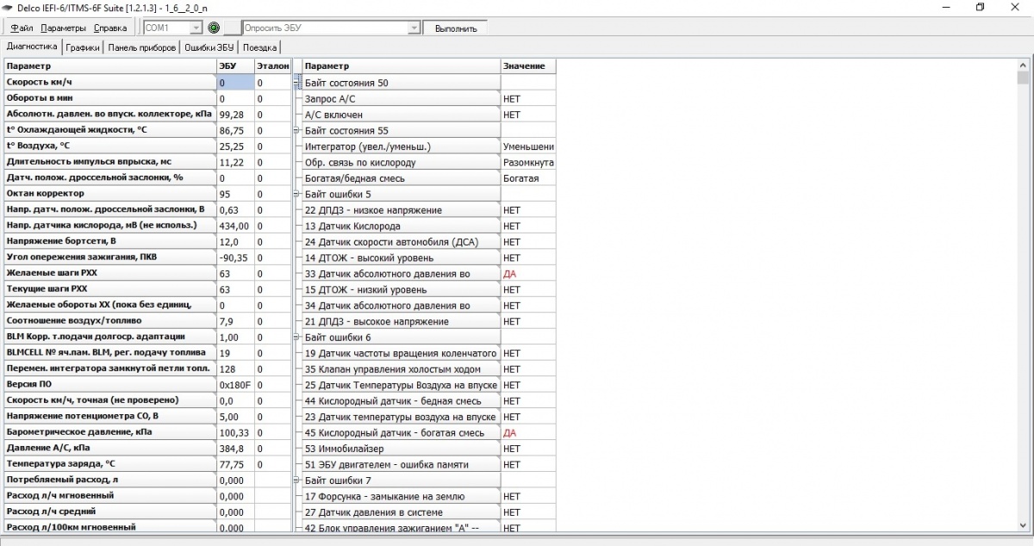1034x546 pixels.
Task: Open the COM1 port dropdown
Action: (196, 28)
